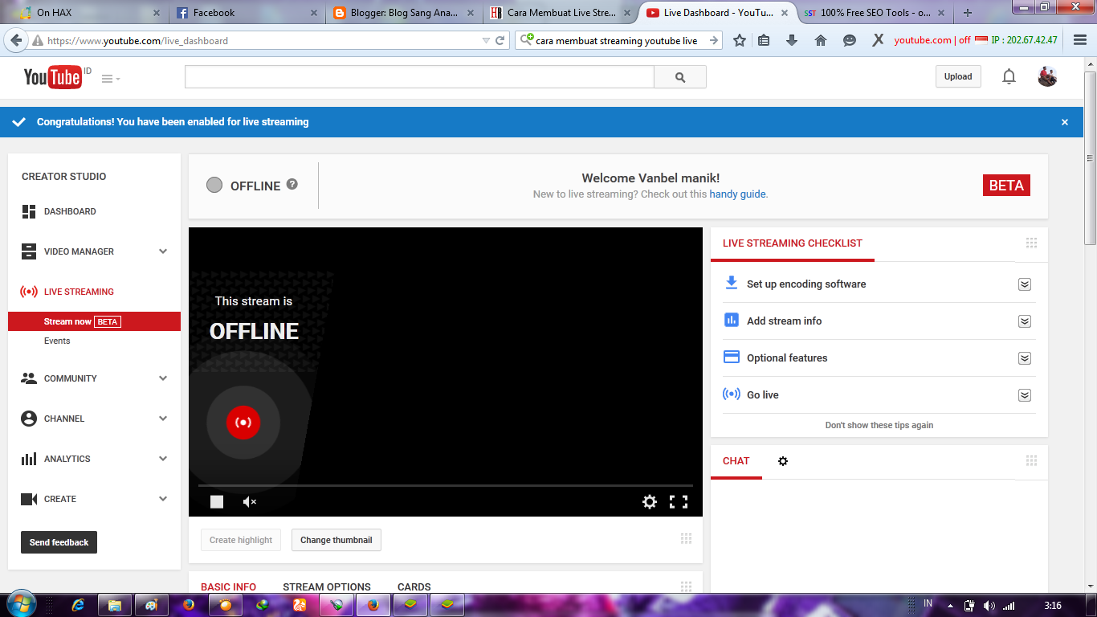Click the OFFLINE status help question mark
Viewport: 1097px width, 617px height.
tap(292, 184)
